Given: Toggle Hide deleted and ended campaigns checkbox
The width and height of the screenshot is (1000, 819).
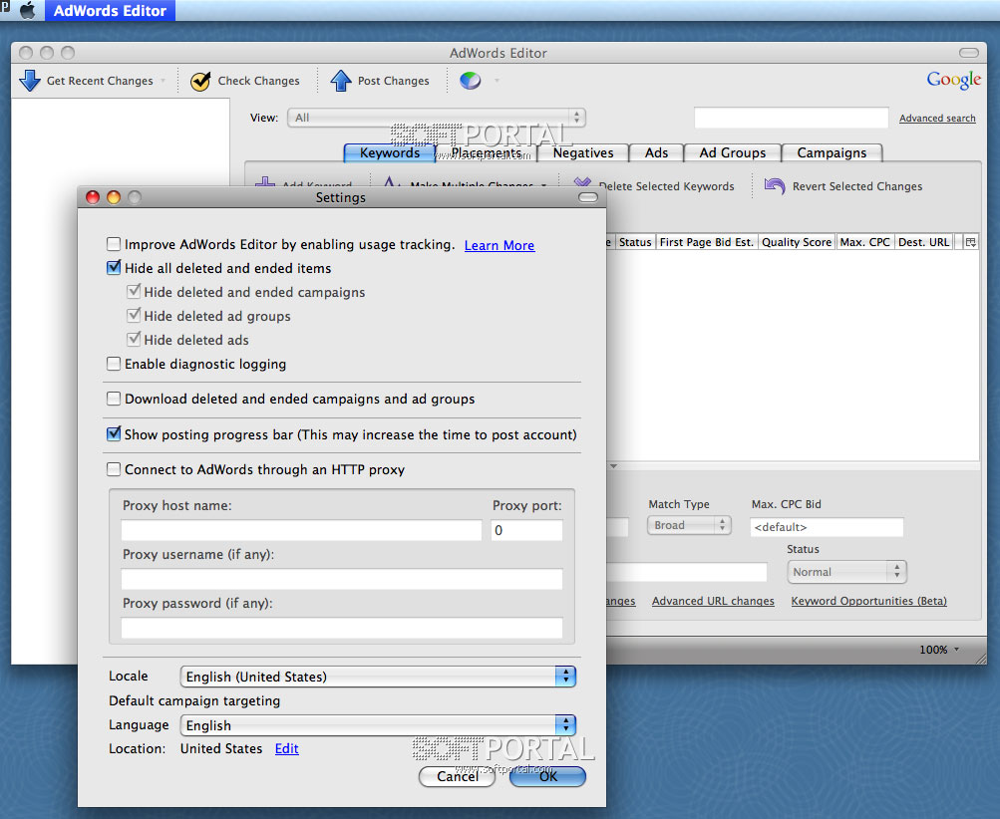Looking at the screenshot, I should pos(134,291).
